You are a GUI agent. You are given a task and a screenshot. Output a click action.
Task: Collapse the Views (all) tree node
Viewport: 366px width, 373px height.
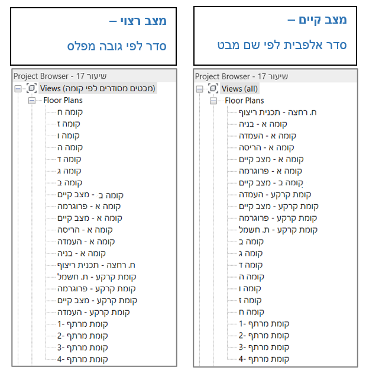(x=199, y=89)
